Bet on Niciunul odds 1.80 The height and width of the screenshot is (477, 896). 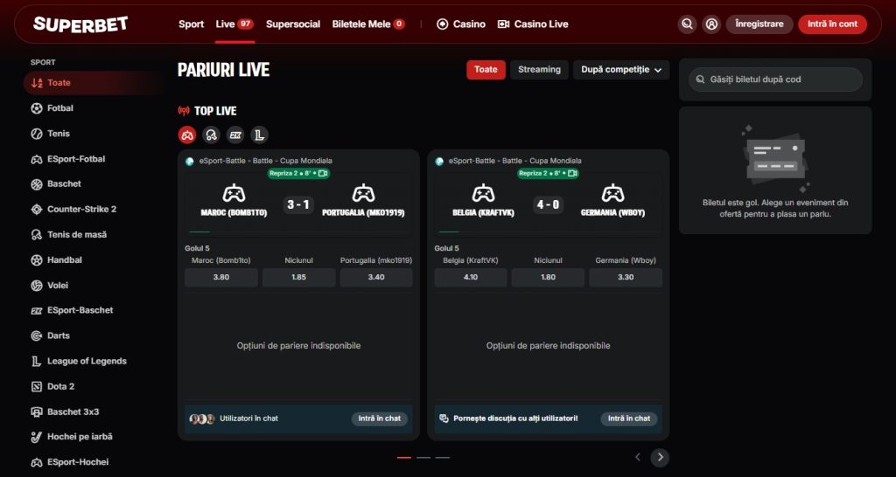pos(548,277)
